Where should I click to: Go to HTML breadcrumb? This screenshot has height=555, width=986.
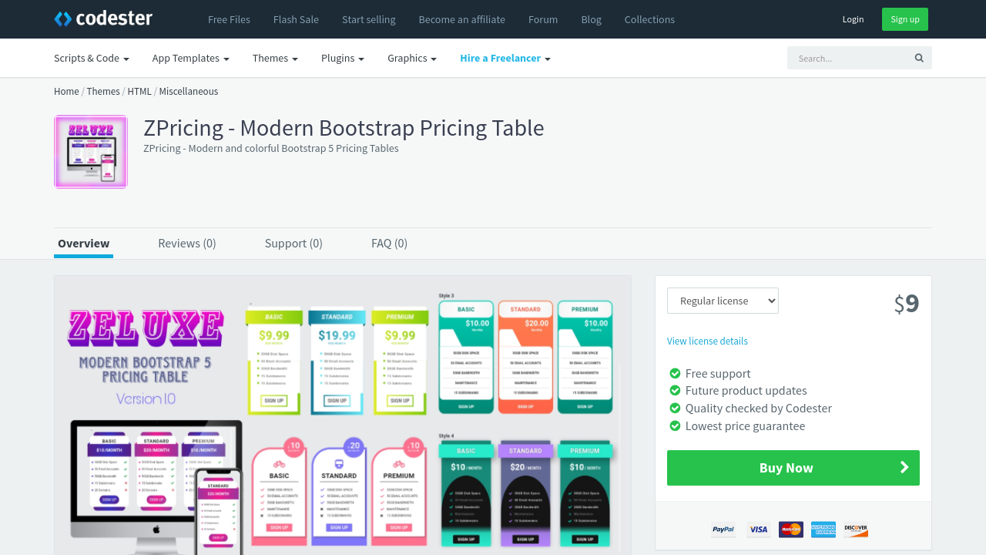point(139,91)
